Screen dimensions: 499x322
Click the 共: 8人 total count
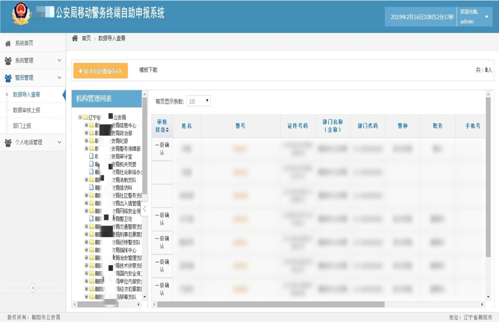484,70
